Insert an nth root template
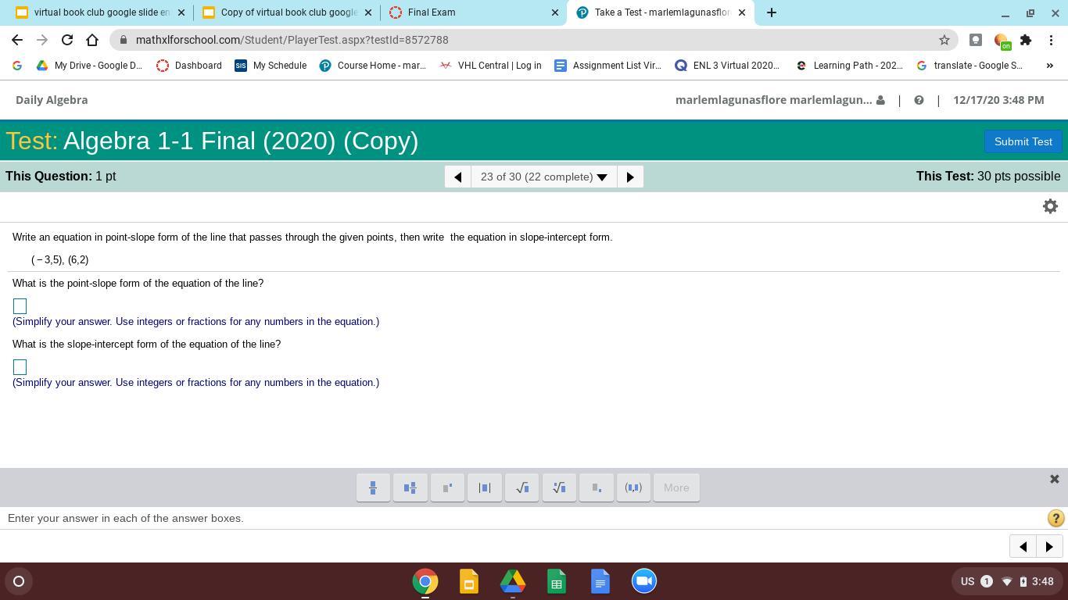The width and height of the screenshot is (1068, 600). click(559, 487)
